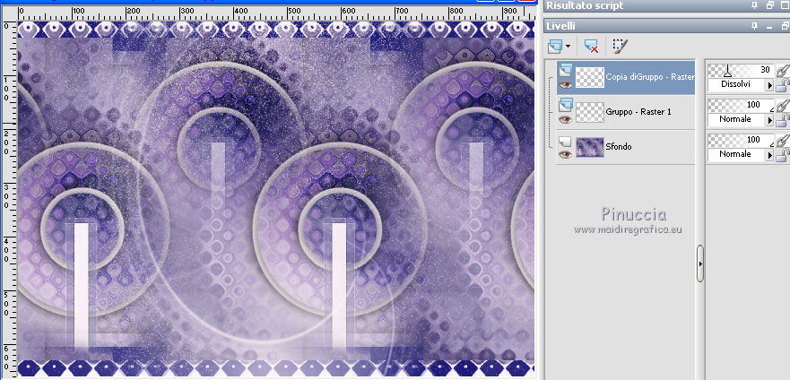Screen dimensions: 790x380
Task: Toggle the layer link icon for Gruppo - Raster 1
Action: tap(782, 105)
